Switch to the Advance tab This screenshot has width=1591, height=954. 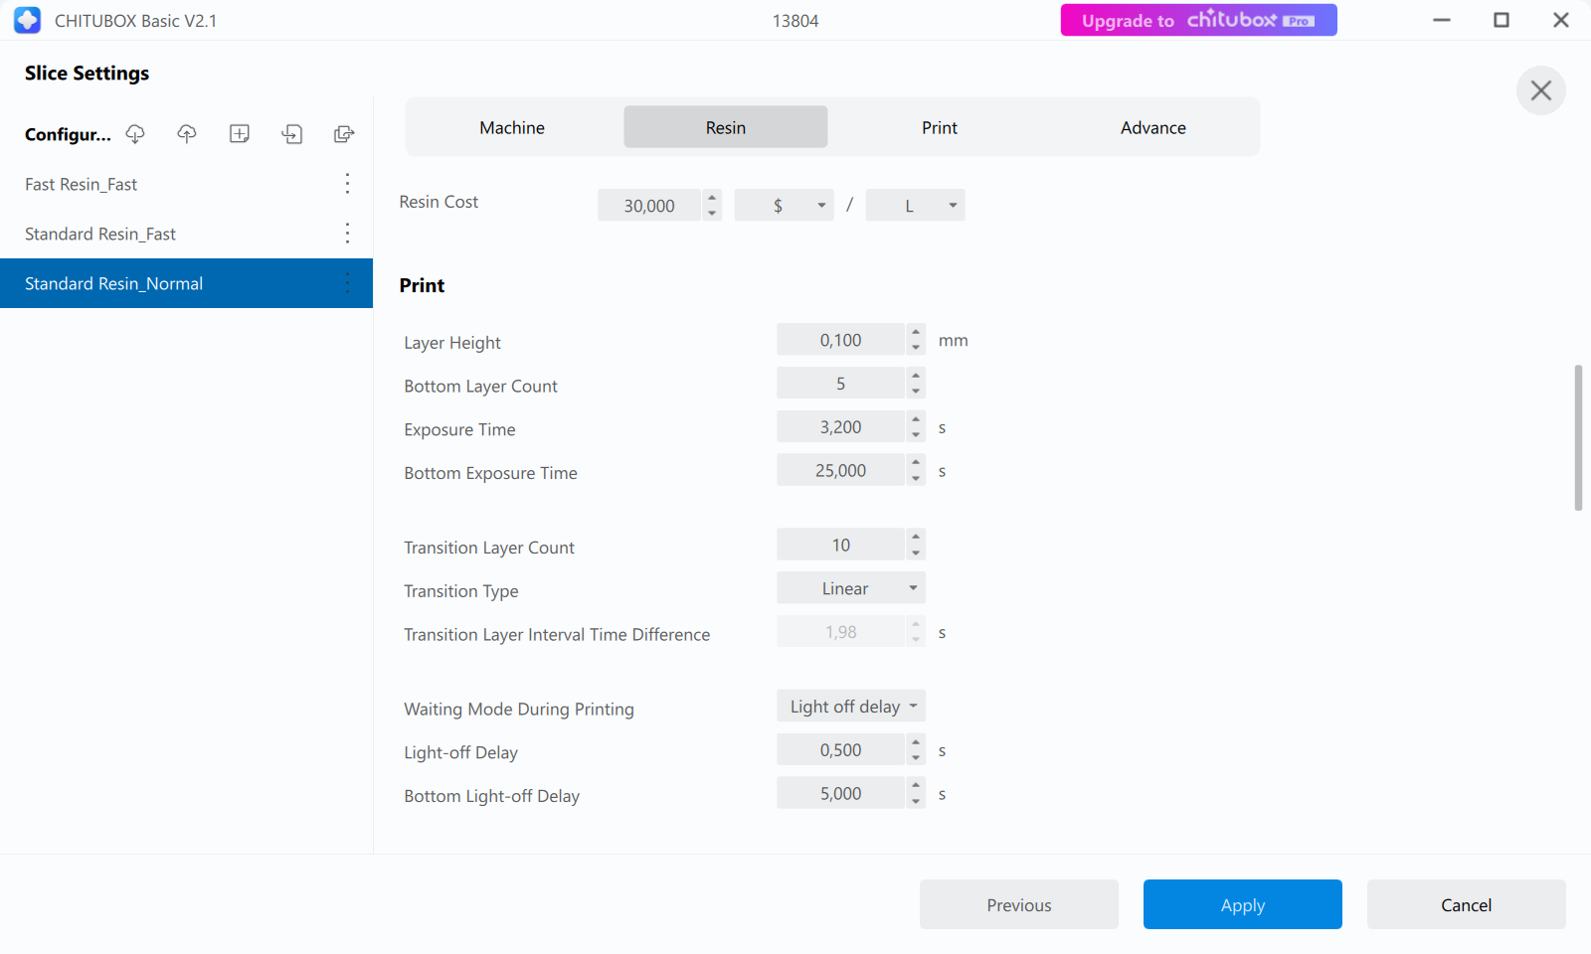pyautogui.click(x=1153, y=127)
